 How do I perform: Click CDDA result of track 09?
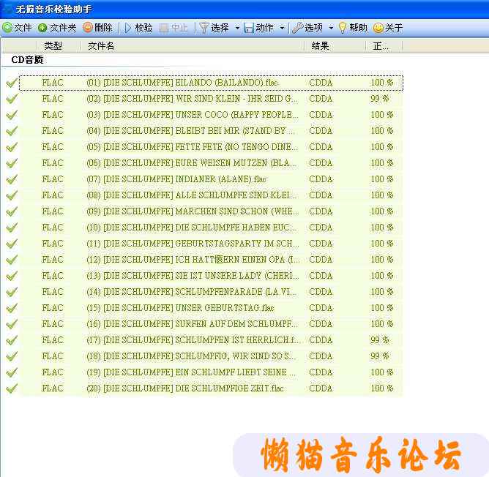[x=321, y=211]
